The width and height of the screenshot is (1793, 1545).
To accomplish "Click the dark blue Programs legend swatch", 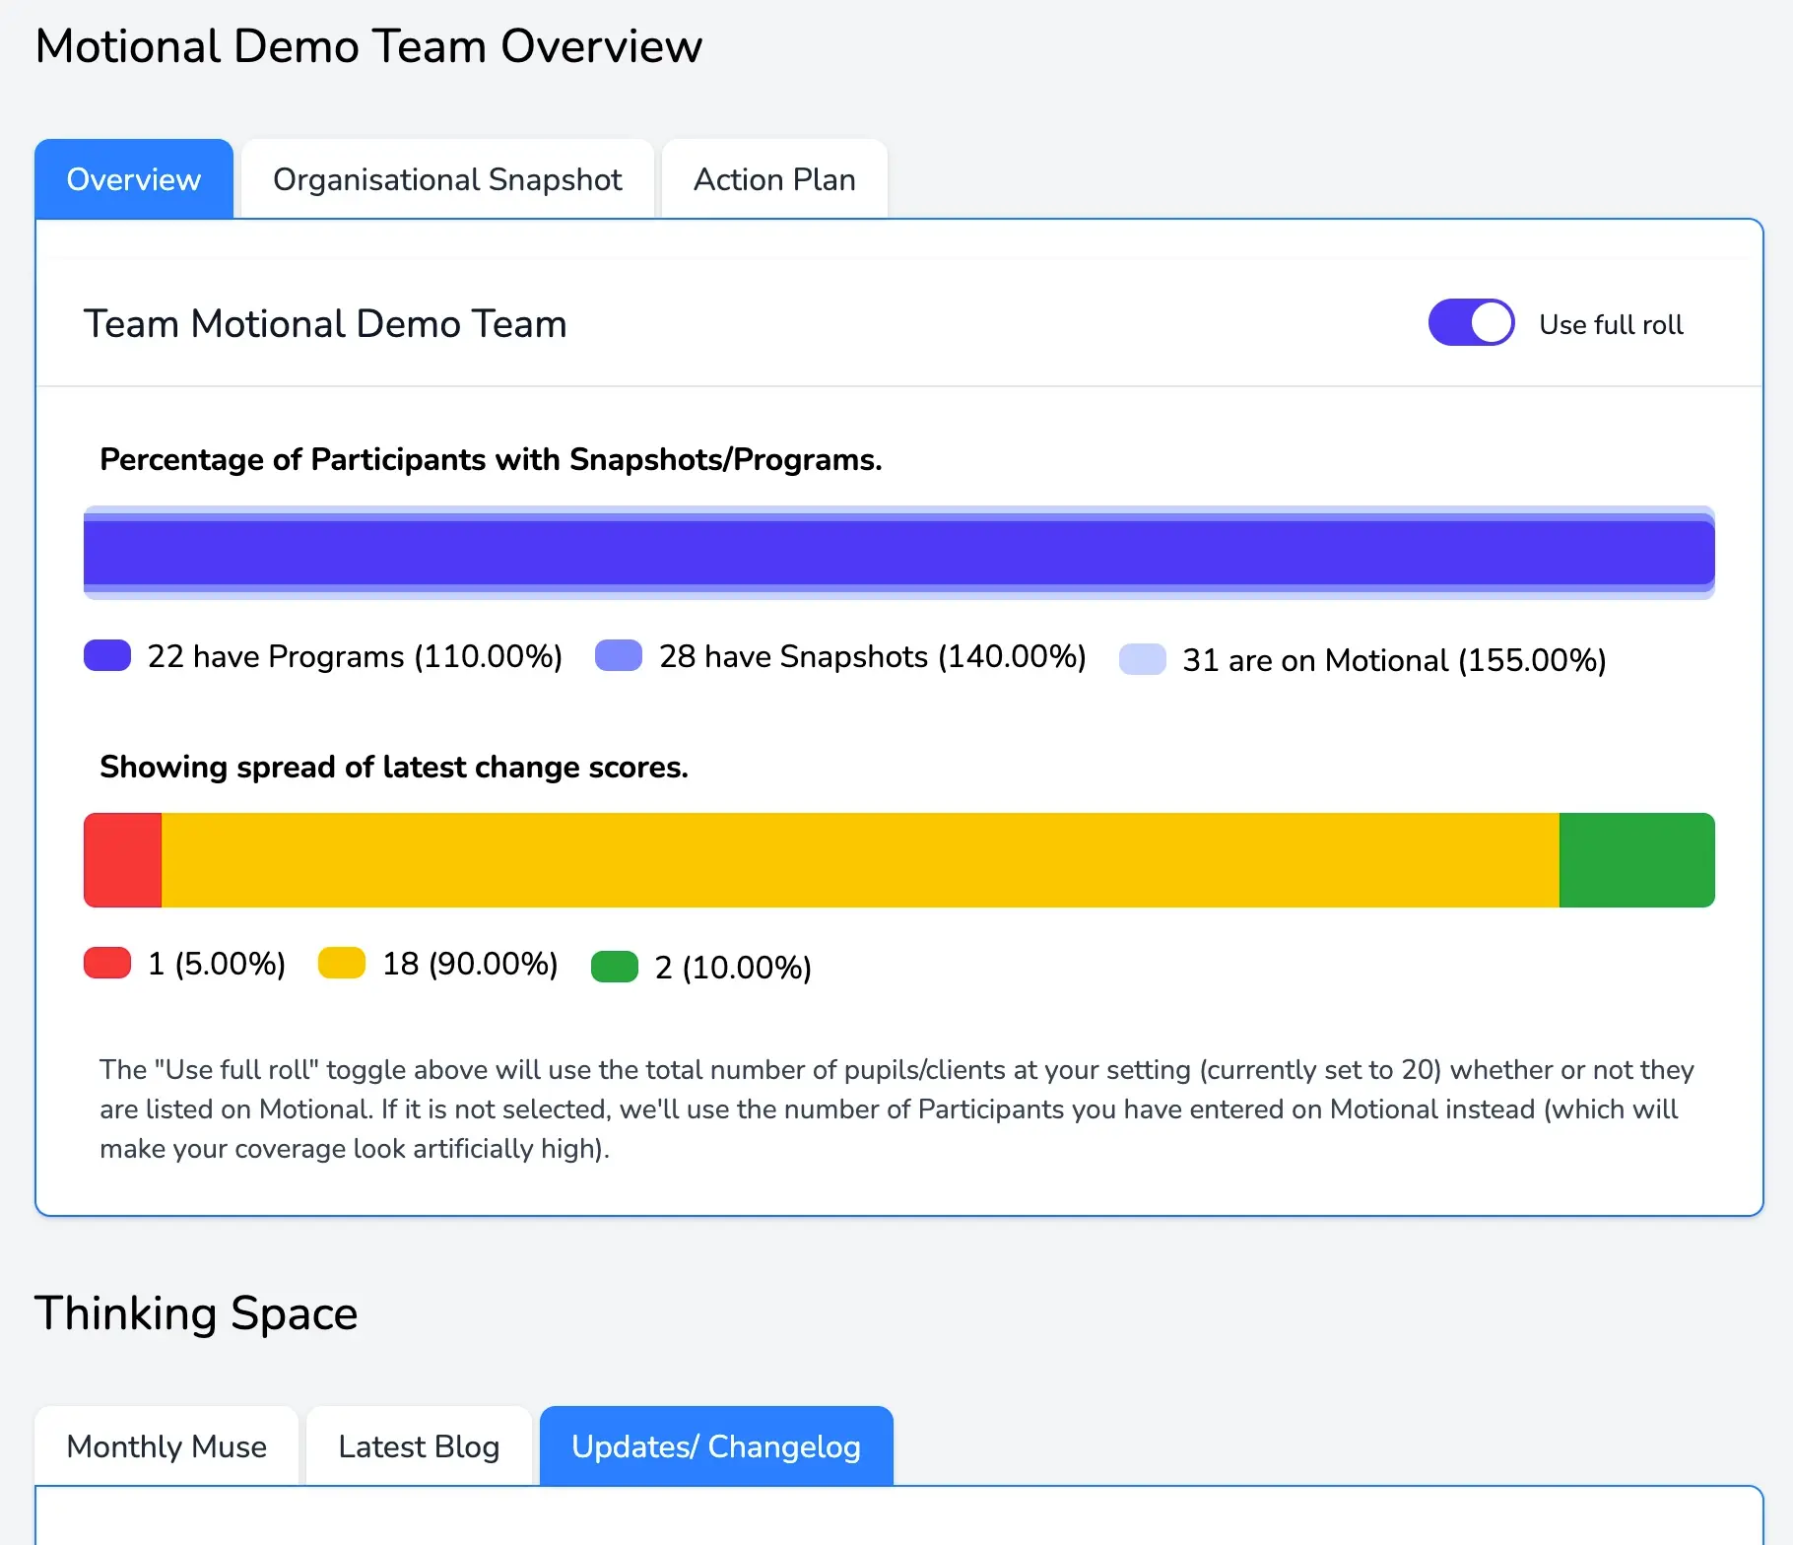I will pyautogui.click(x=107, y=656).
